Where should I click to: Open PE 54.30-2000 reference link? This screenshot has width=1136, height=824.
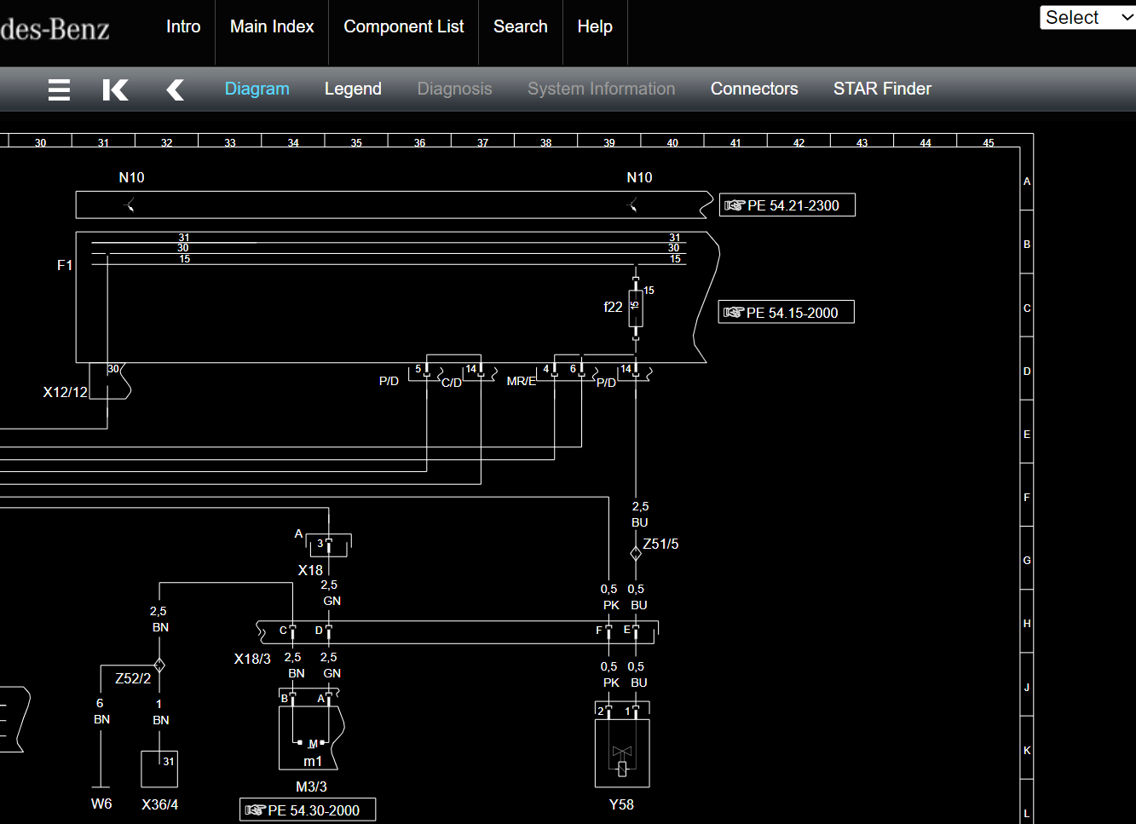pos(308,810)
